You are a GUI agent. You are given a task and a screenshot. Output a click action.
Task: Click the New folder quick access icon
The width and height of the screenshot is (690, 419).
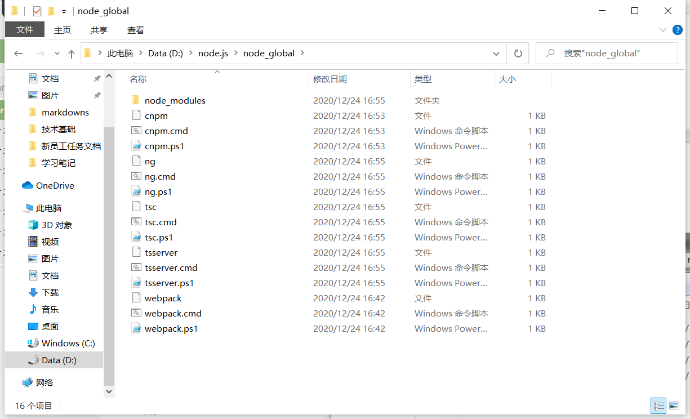point(51,11)
